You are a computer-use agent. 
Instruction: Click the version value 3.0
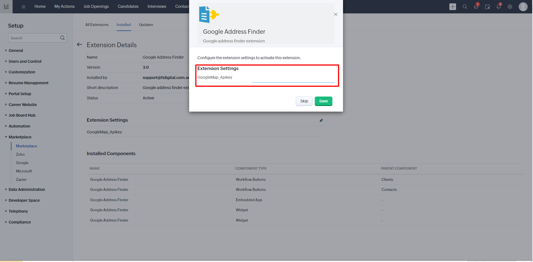coord(146,67)
